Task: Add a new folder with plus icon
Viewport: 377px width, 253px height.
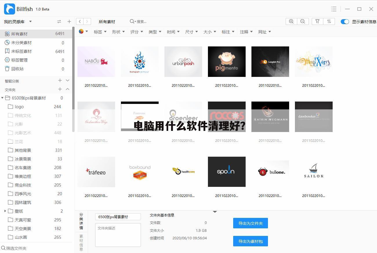Action: 60,89
